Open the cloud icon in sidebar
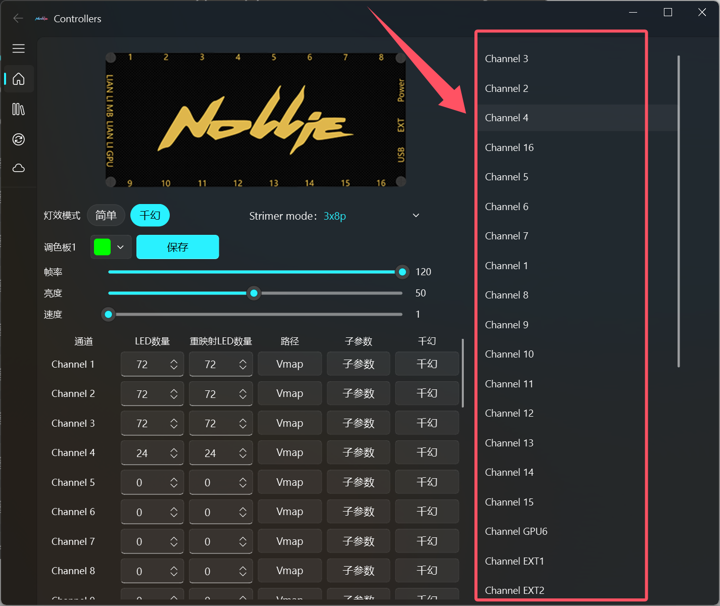 [19, 168]
